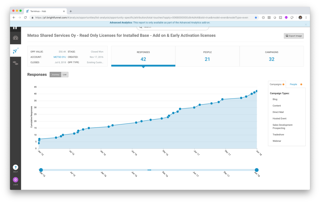
Task: Open the Chrome profile photo avatar
Action: [x=300, y=18]
